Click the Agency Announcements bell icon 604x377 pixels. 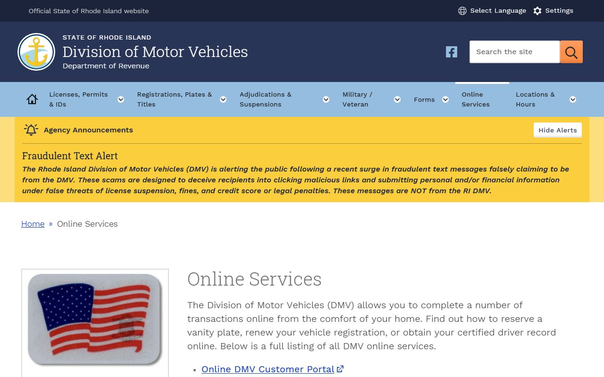[x=31, y=130]
